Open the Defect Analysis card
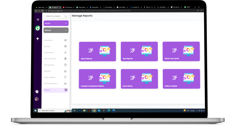This screenshot has height=126, width=235. tap(181, 79)
